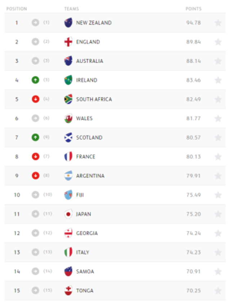Viewport: 234px width, 302px height.
Task: Click England's St George cross flag icon
Action: [x=68, y=42]
